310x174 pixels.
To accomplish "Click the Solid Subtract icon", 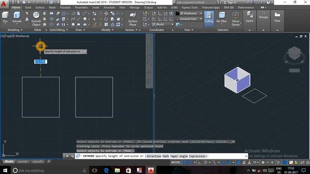I will click(x=52, y=19).
